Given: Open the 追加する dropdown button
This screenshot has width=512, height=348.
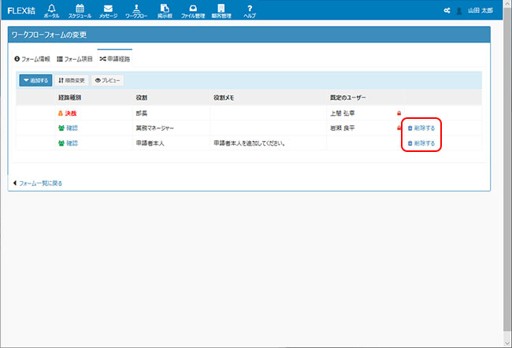Looking at the screenshot, I should (x=35, y=80).
